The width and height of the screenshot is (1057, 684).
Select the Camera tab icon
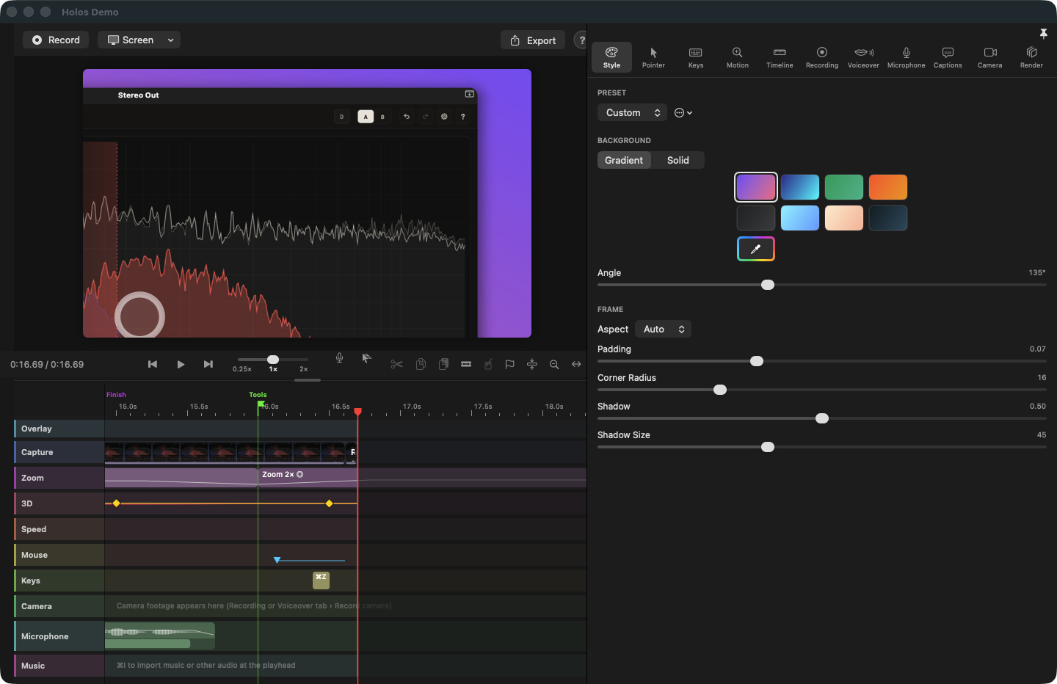coord(990,53)
